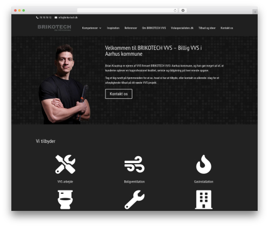Click the toilet service icon
The height and width of the screenshot is (227, 269).
[x=65, y=200]
